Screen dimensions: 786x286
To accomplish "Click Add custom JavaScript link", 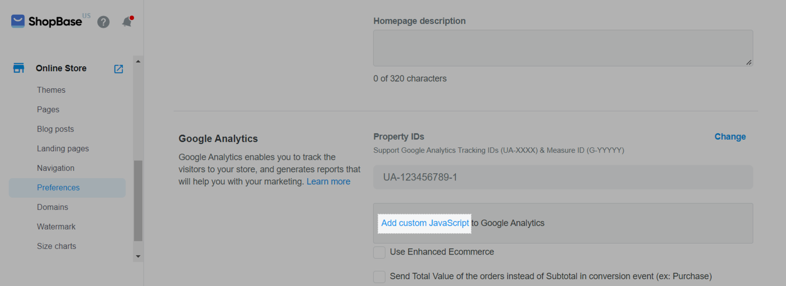I will [425, 223].
